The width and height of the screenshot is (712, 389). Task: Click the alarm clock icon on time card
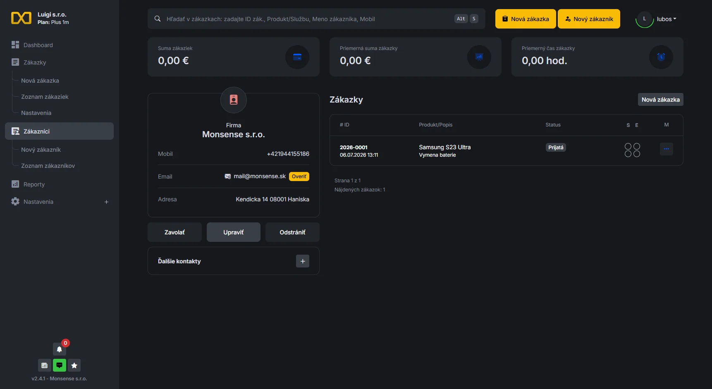[661, 57]
